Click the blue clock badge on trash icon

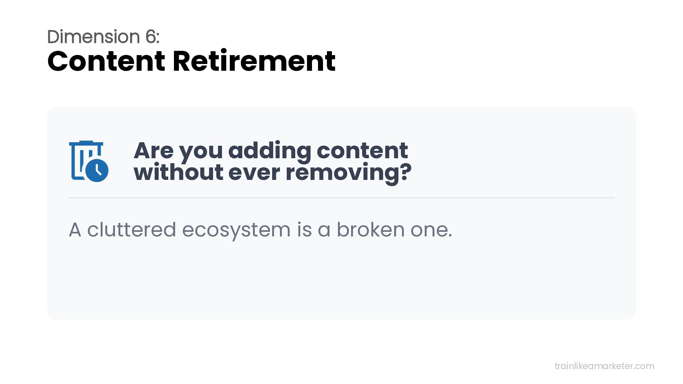(x=97, y=171)
